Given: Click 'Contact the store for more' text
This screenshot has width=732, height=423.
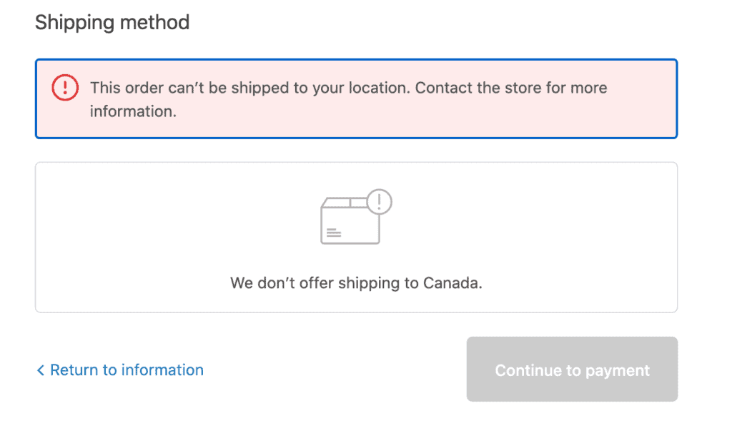Looking at the screenshot, I should [x=511, y=88].
